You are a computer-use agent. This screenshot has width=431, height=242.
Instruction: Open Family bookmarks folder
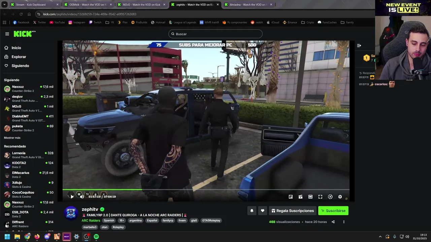click(347, 23)
